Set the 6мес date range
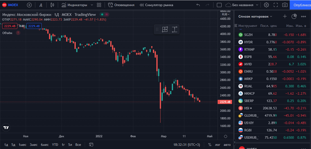 (45, 145)
